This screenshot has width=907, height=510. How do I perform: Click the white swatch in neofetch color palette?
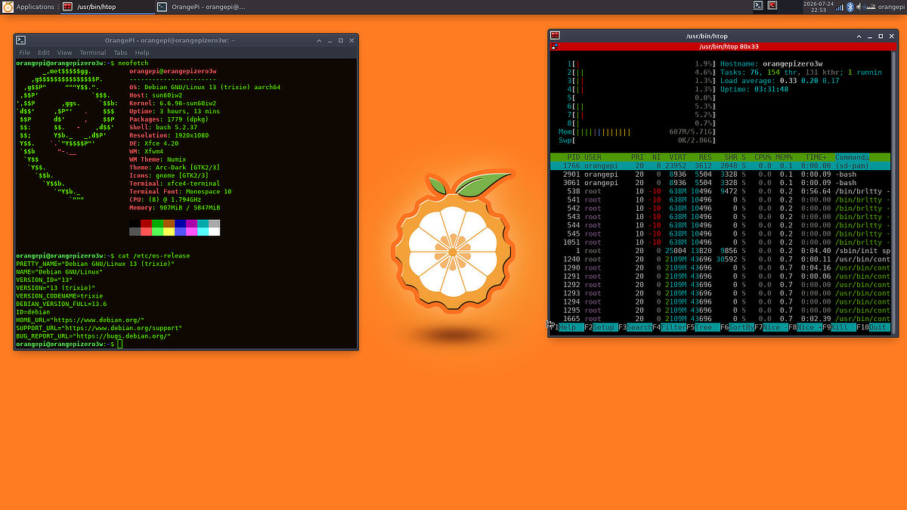[214, 232]
